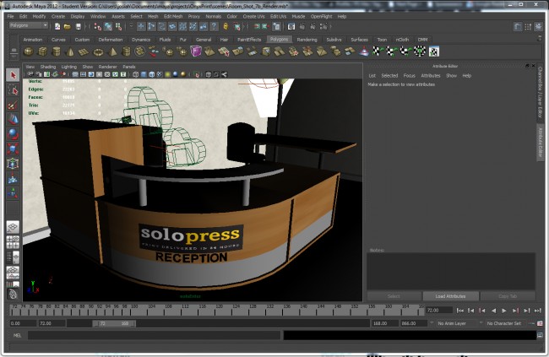
Task: Create a polygon cone from shelf
Action: pos(70,51)
